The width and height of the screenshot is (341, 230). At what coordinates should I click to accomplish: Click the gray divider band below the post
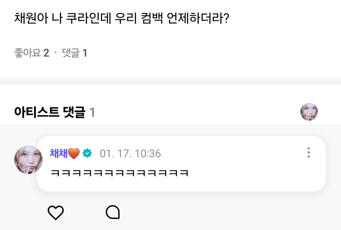click(170, 81)
